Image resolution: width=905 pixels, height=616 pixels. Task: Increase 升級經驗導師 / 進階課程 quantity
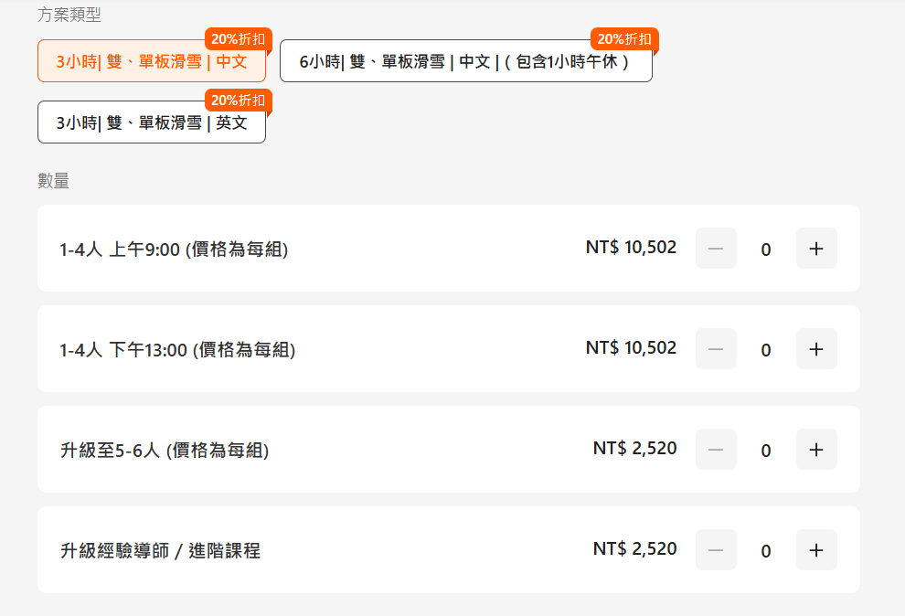tap(816, 550)
